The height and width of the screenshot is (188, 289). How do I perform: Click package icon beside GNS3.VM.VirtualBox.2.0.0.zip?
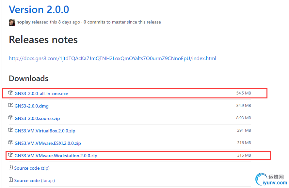coord(11,130)
